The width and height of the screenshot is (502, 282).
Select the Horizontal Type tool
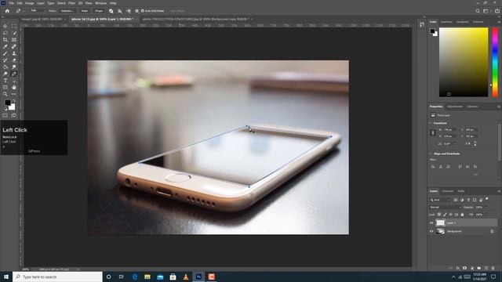tap(5, 81)
